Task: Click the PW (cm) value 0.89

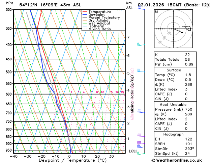Action: click(189, 64)
